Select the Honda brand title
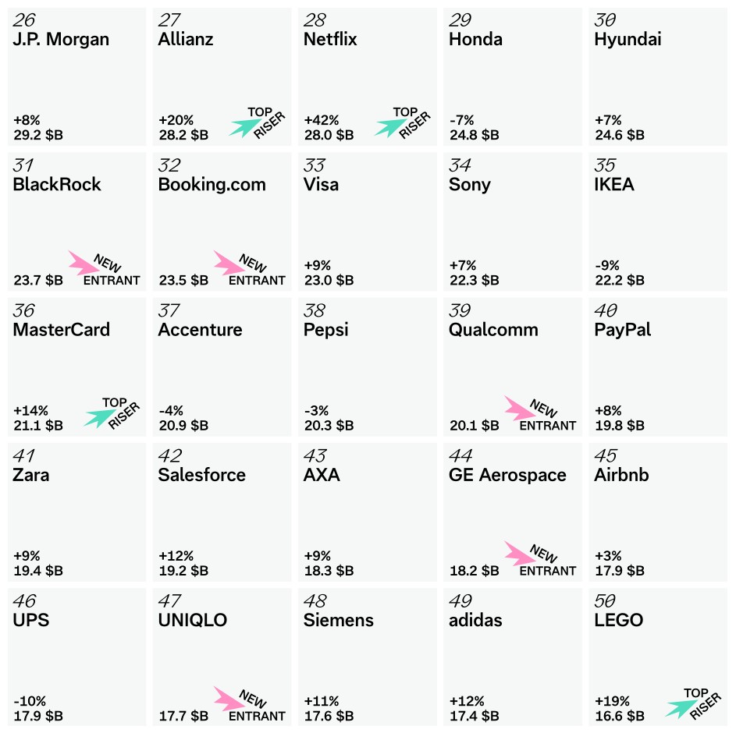Screen dimensions: 736x733 [475, 39]
